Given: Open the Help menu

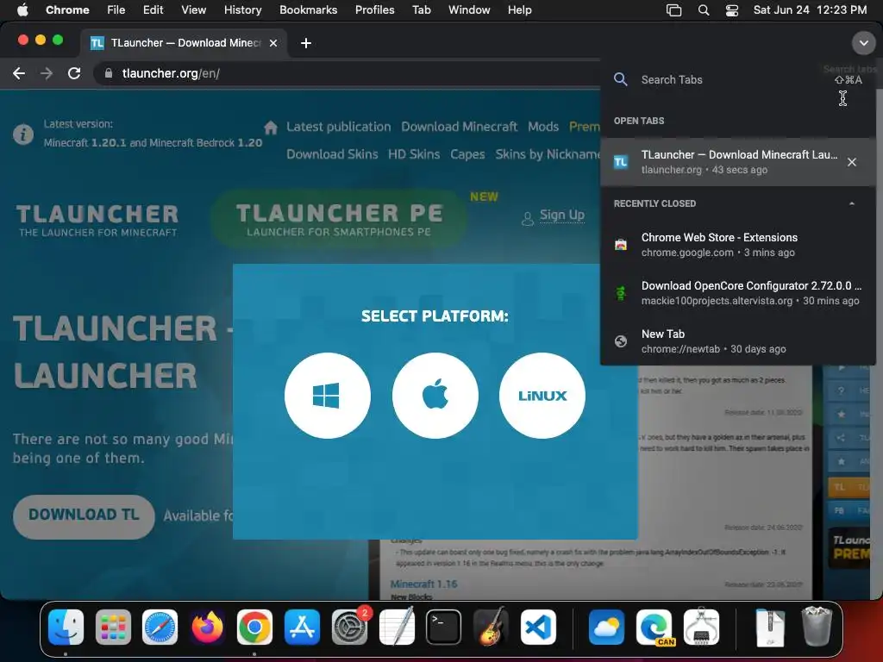Looking at the screenshot, I should click(519, 9).
